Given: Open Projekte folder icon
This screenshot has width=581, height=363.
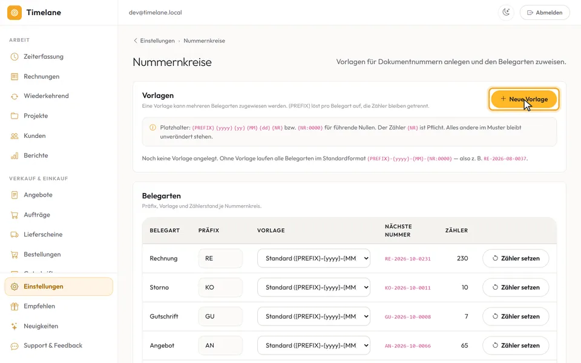Looking at the screenshot, I should tap(15, 116).
